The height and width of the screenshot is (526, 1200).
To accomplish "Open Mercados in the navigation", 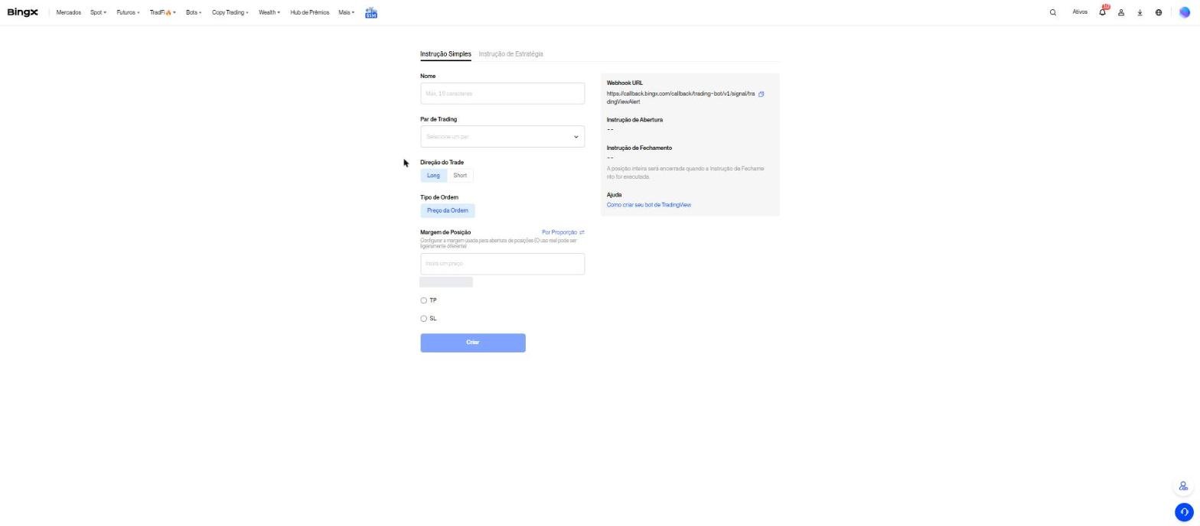I will click(x=69, y=13).
